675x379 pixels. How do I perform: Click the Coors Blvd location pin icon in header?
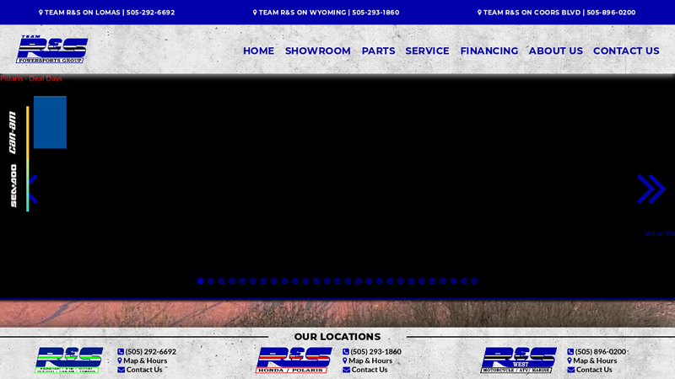click(479, 13)
